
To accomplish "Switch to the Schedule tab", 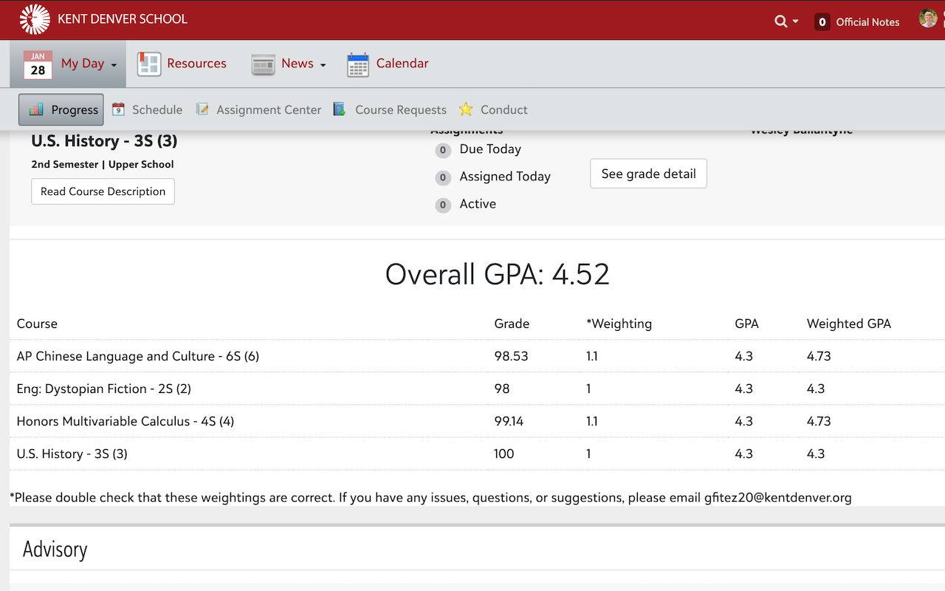I will click(157, 110).
